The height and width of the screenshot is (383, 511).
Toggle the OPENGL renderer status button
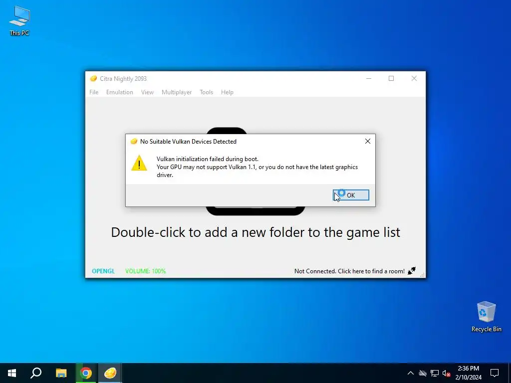pyautogui.click(x=103, y=271)
